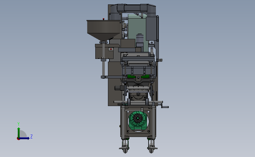
Task: Select the red button on box below hopper
Action: coord(111,49)
